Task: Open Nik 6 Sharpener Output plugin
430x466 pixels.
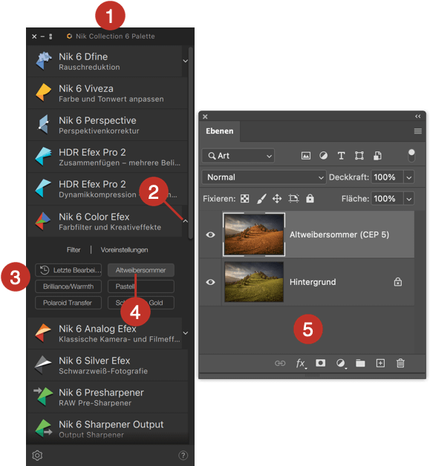Action: click(108, 429)
